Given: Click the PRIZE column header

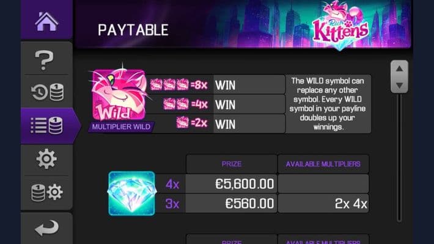Looking at the screenshot, I should (232, 164).
